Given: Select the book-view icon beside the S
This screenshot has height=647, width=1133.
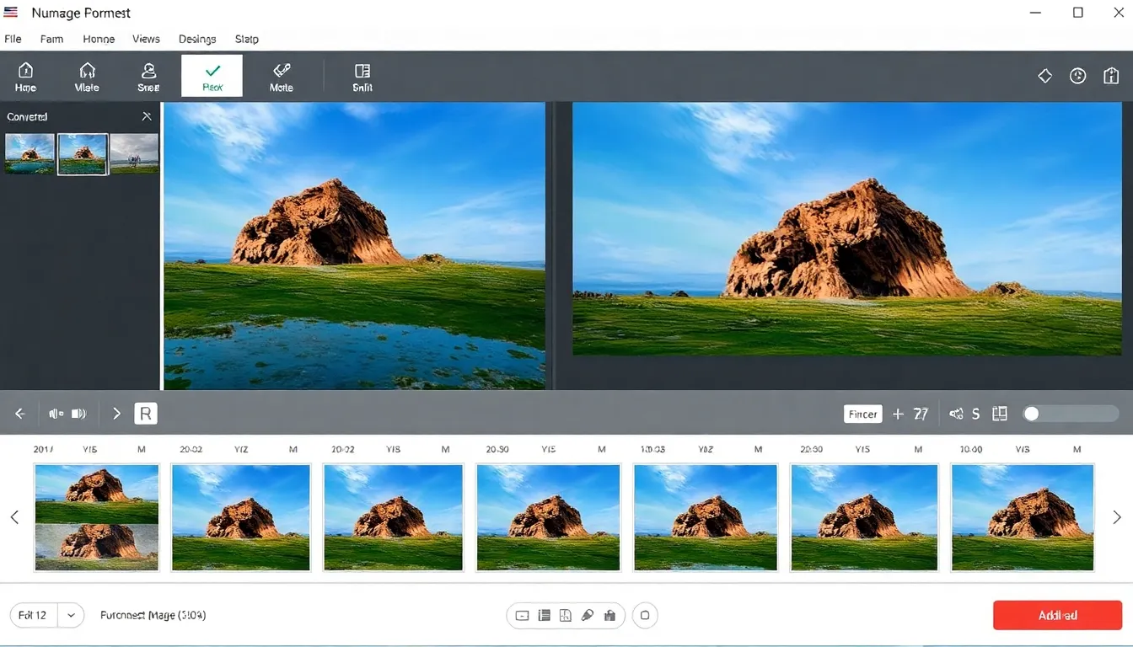Looking at the screenshot, I should pyautogui.click(x=1000, y=414).
